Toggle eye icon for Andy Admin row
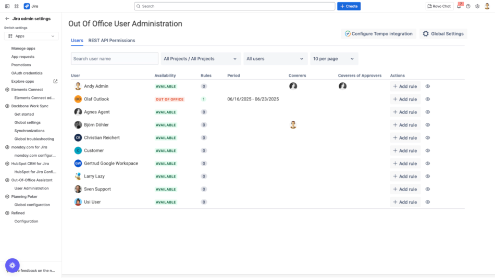Screen dimensions: 495x278 click(428, 86)
